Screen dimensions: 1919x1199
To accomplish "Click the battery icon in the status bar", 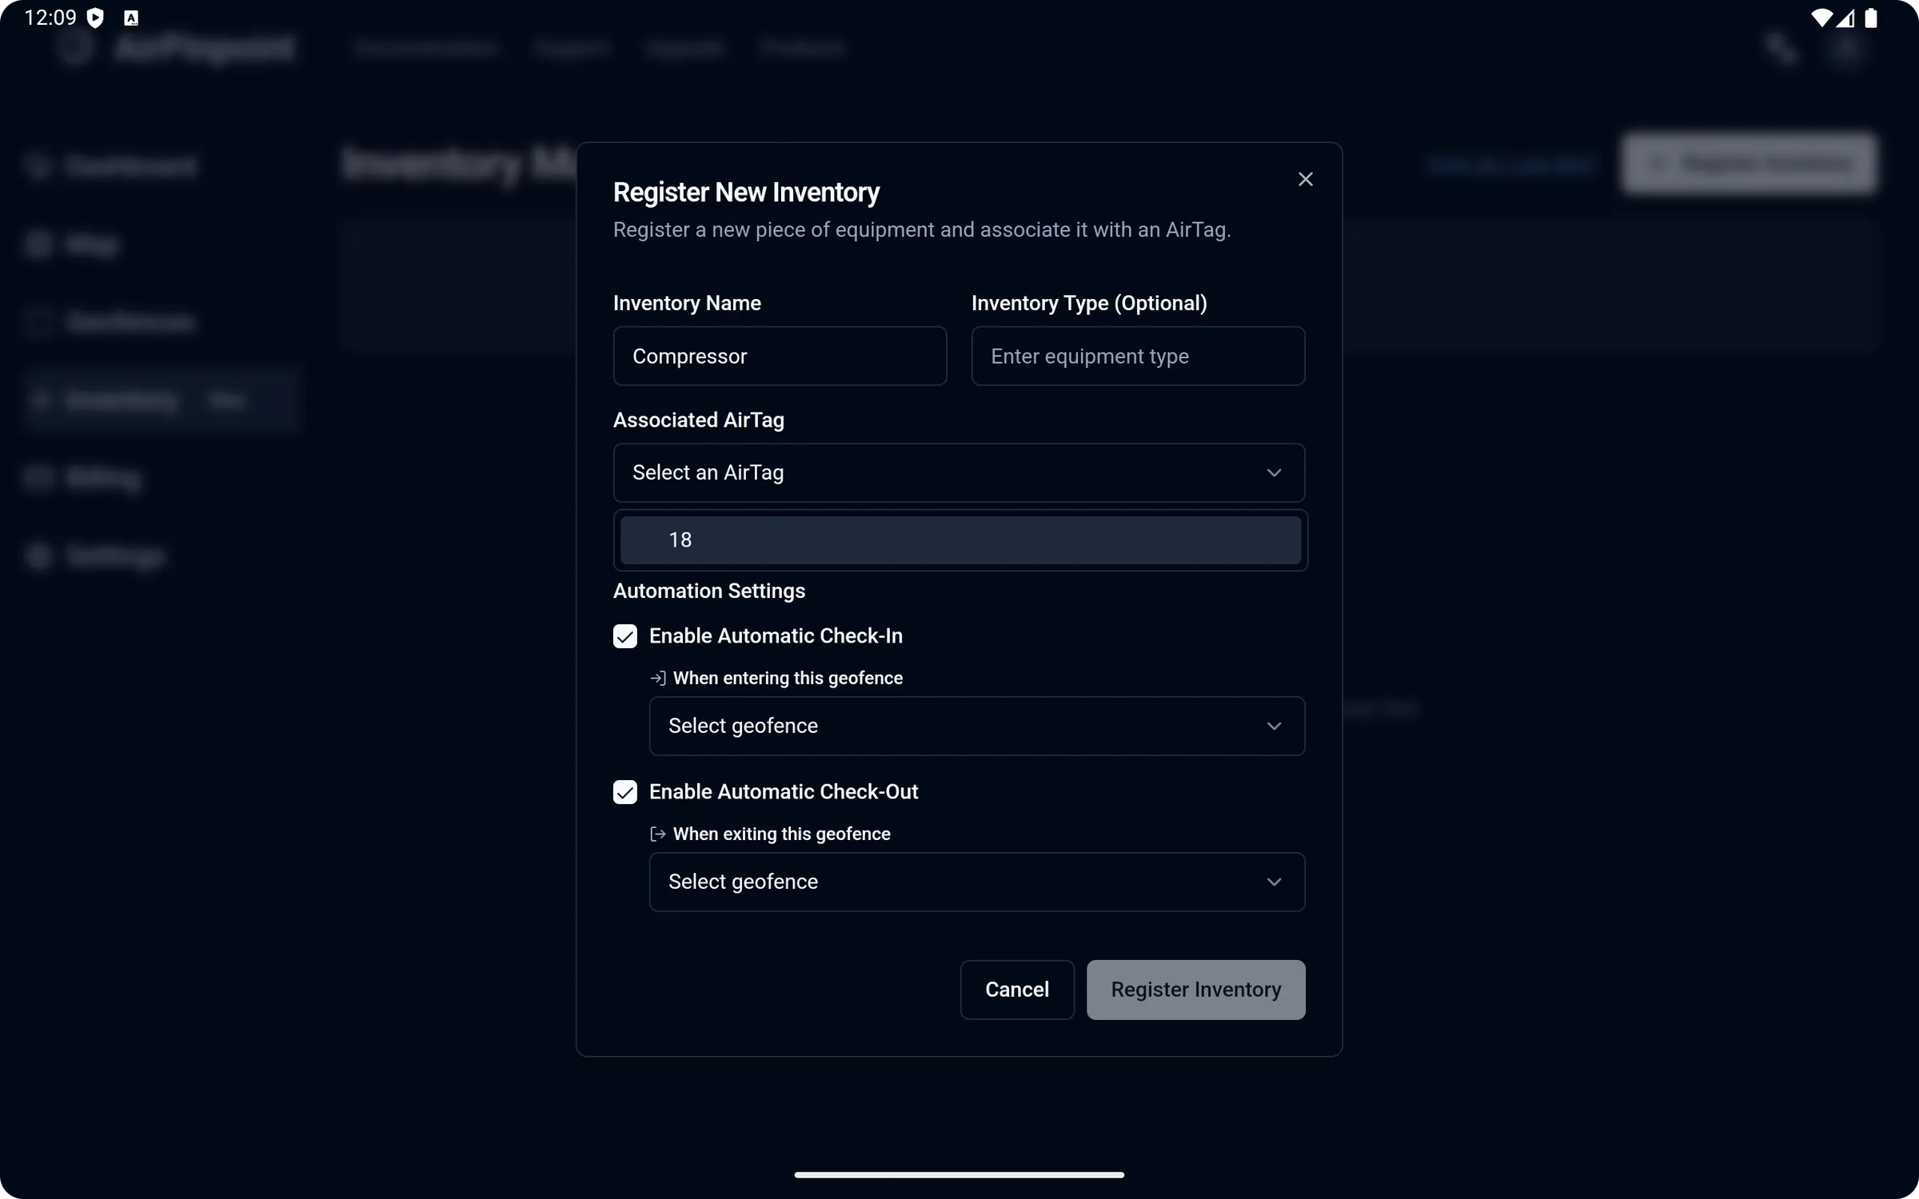I will click(x=1871, y=18).
